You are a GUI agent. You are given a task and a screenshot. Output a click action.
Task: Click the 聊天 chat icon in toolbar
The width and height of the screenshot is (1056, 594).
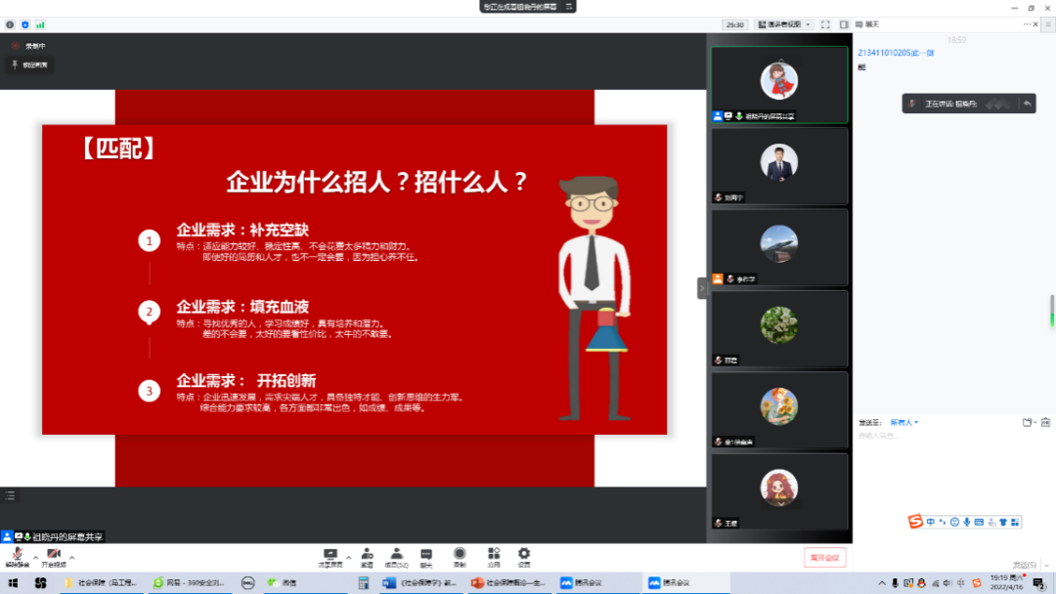tap(426, 555)
